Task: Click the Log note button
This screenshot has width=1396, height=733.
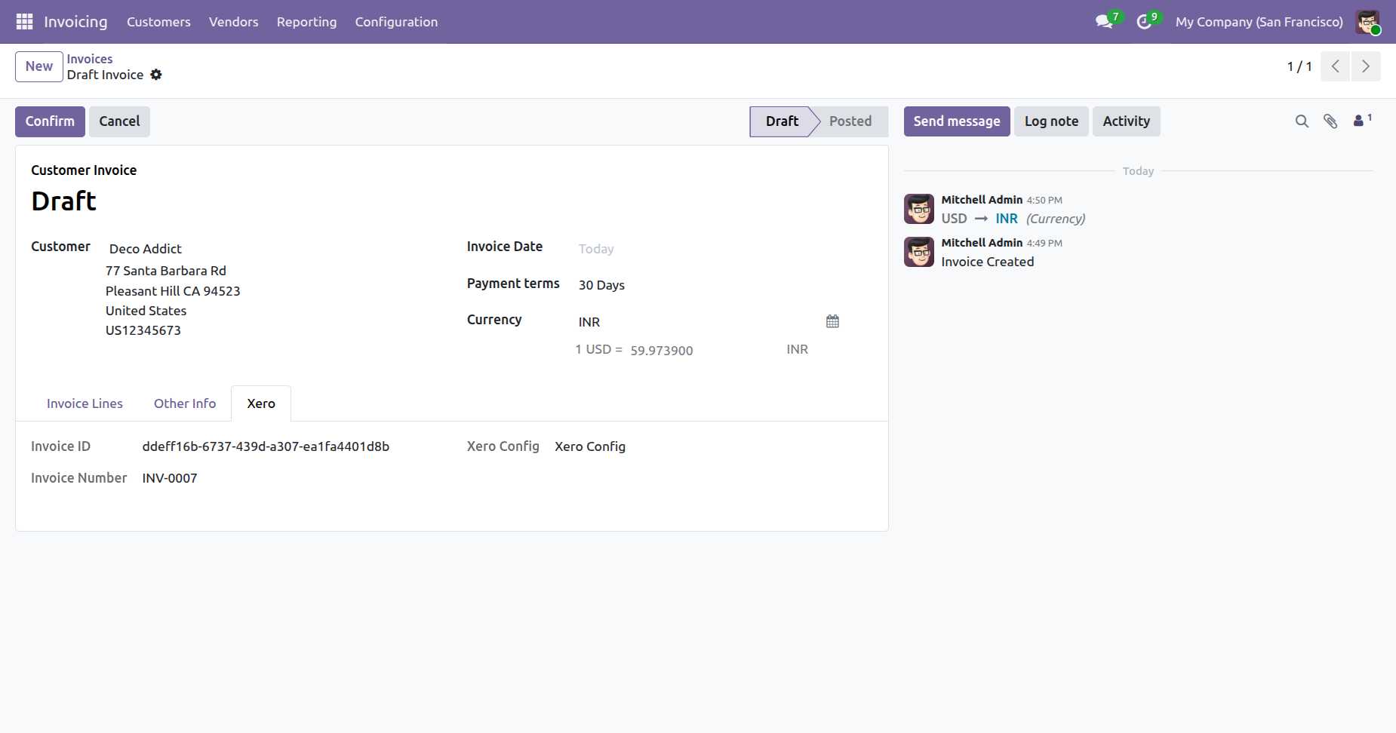Action: pyautogui.click(x=1051, y=121)
